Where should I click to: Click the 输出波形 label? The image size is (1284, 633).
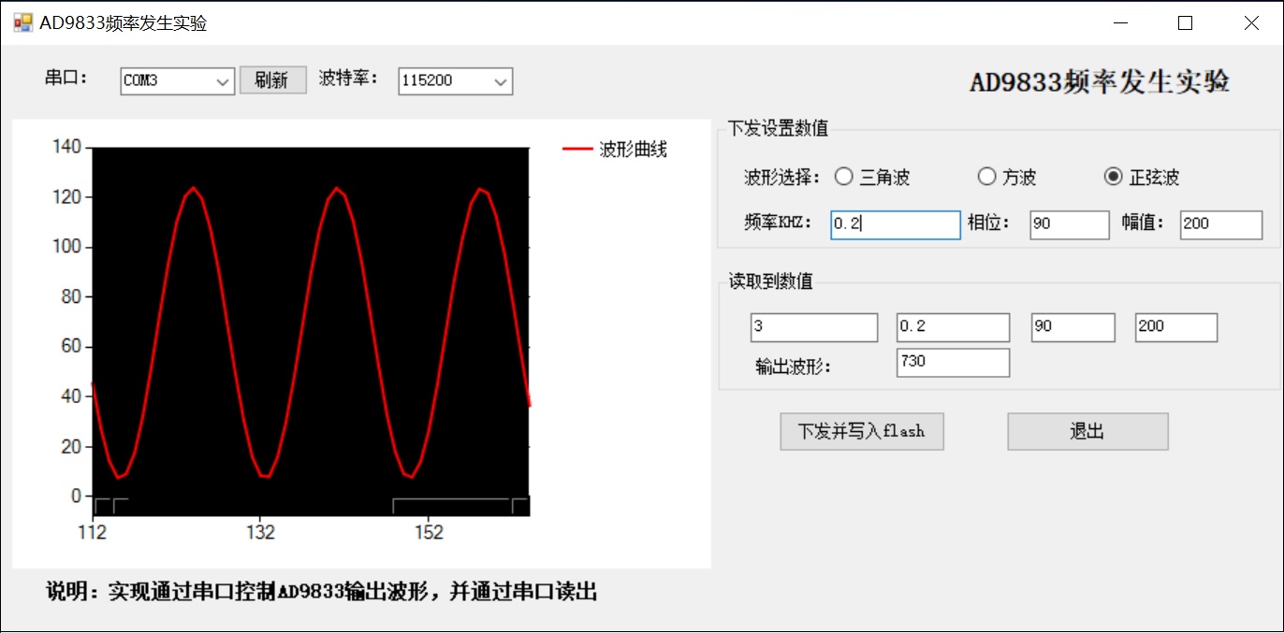[x=794, y=367]
